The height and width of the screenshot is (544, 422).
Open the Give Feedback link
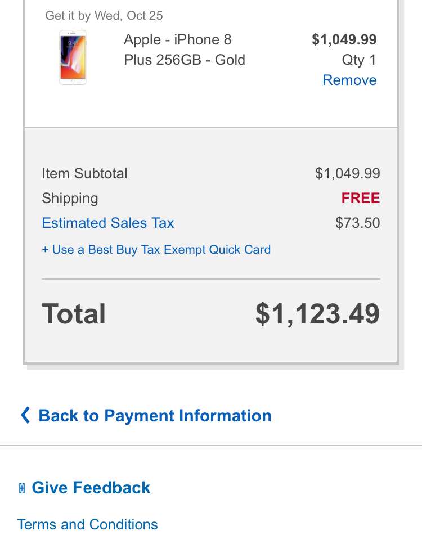tap(91, 488)
